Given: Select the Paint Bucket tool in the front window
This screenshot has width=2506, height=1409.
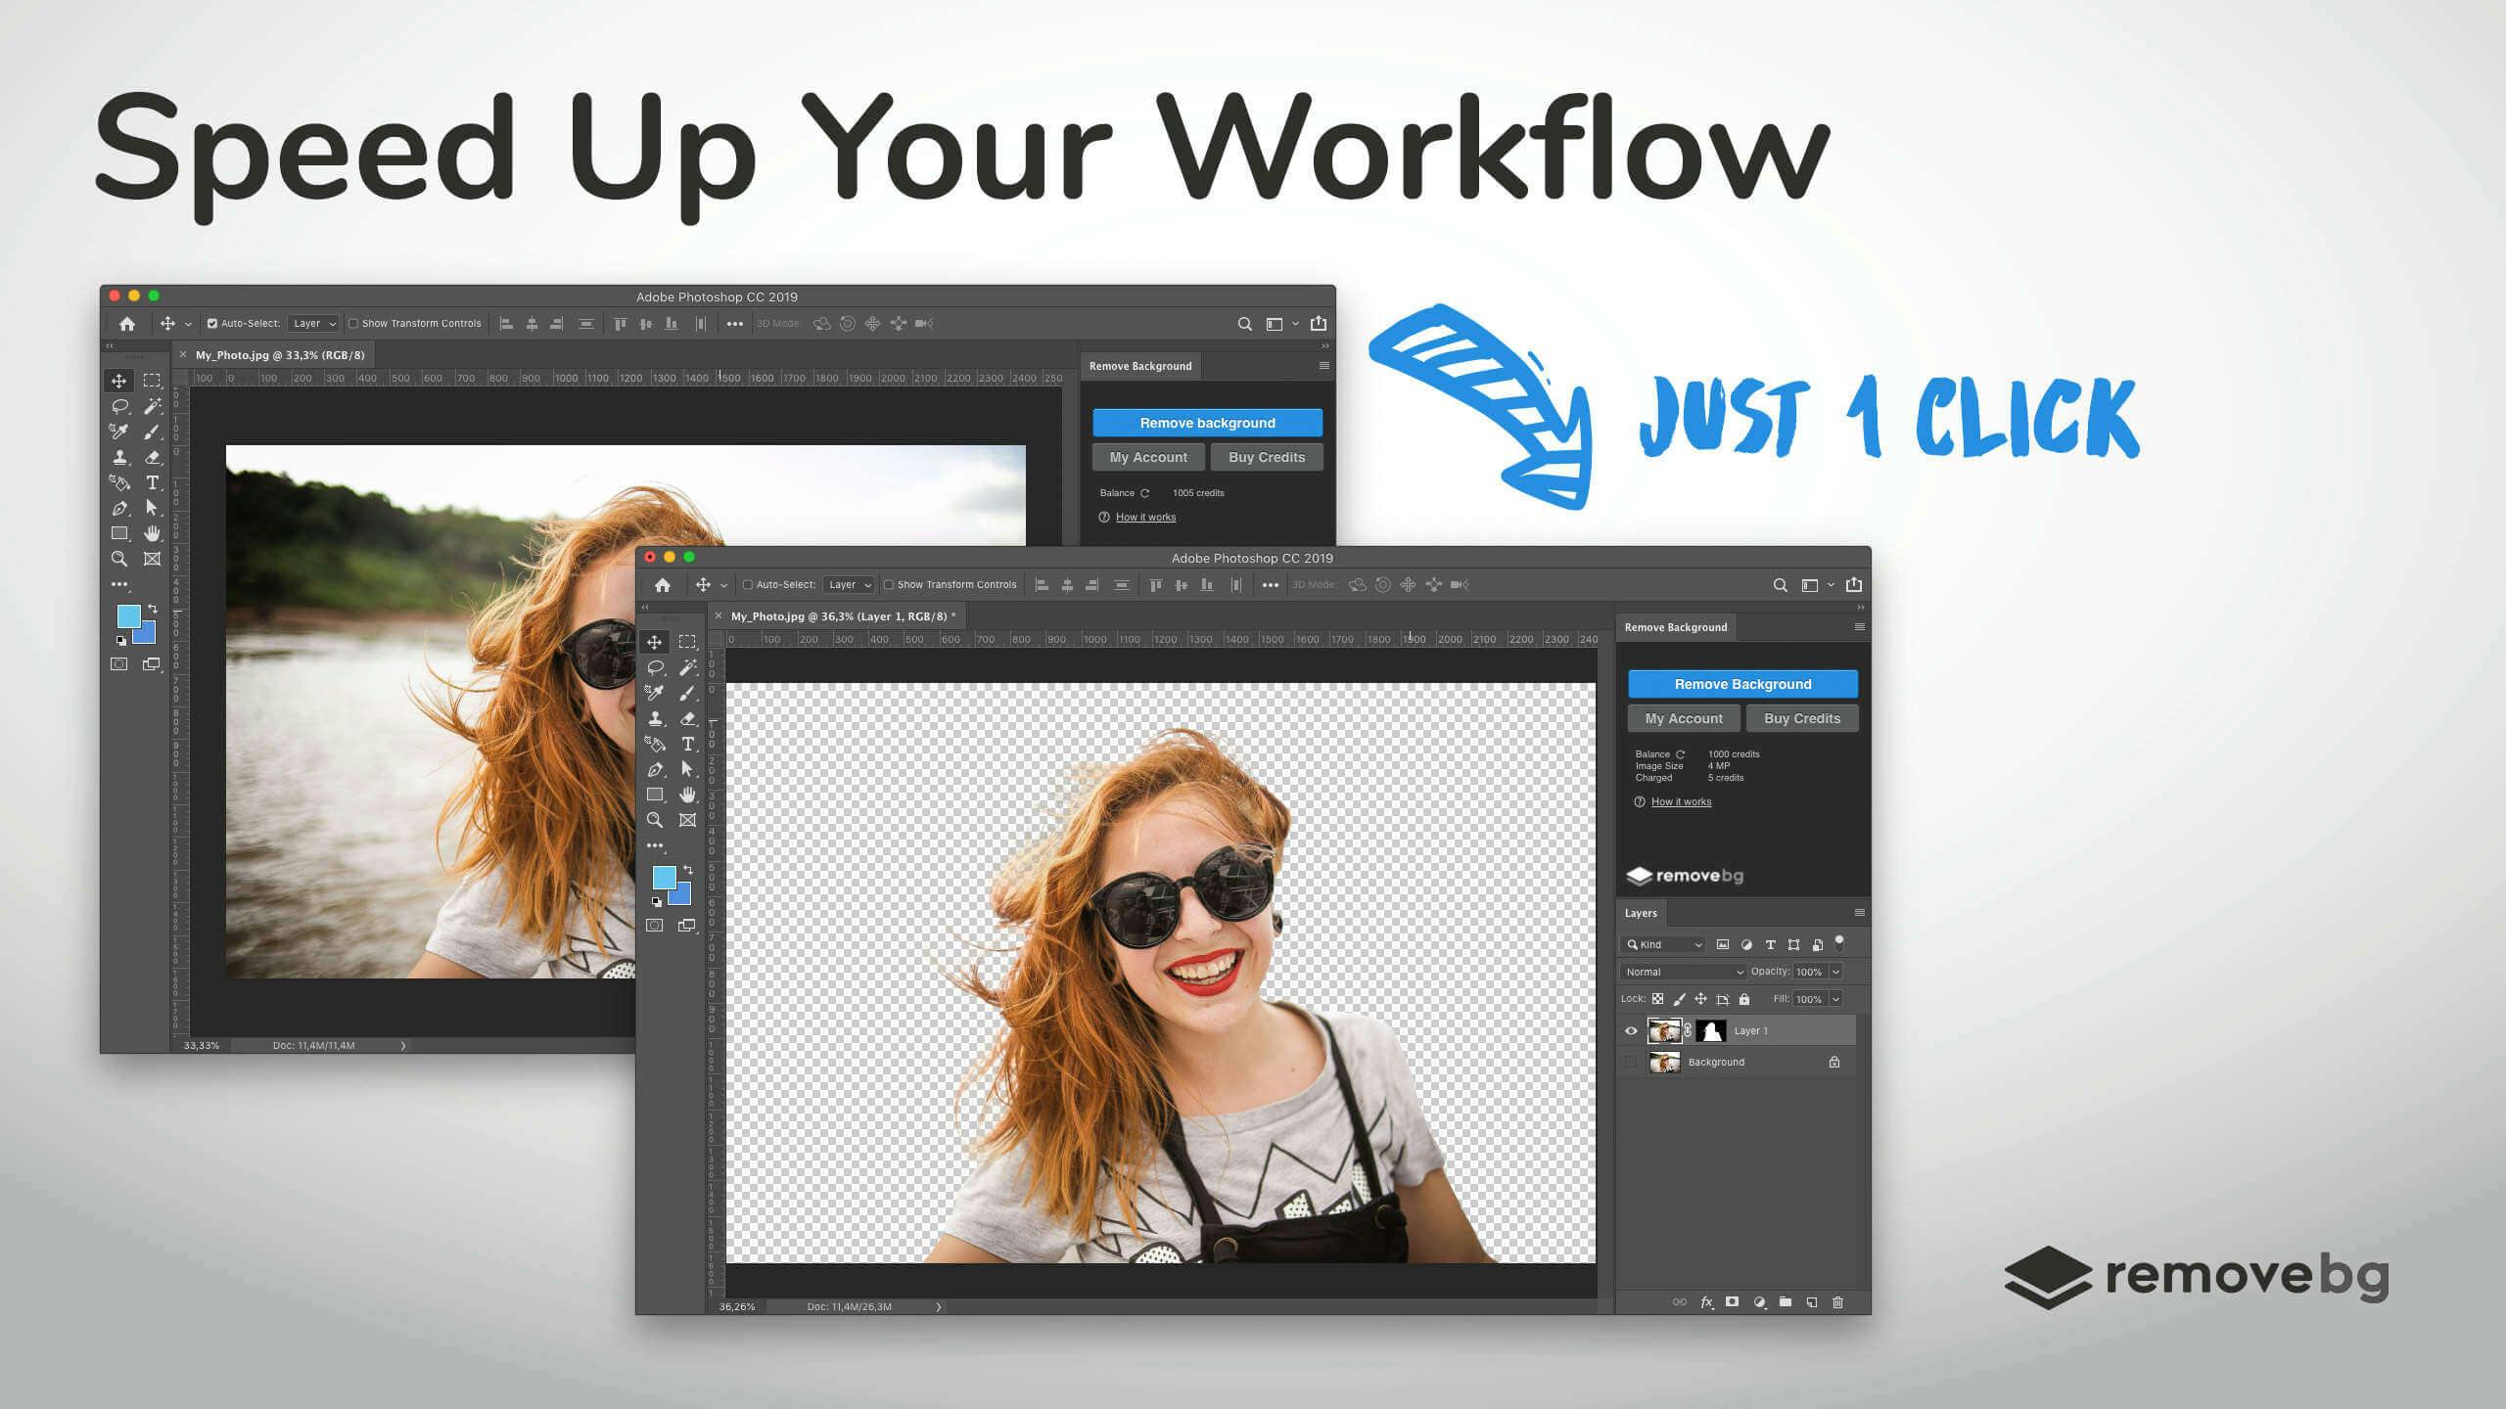Looking at the screenshot, I should pyautogui.click(x=655, y=744).
